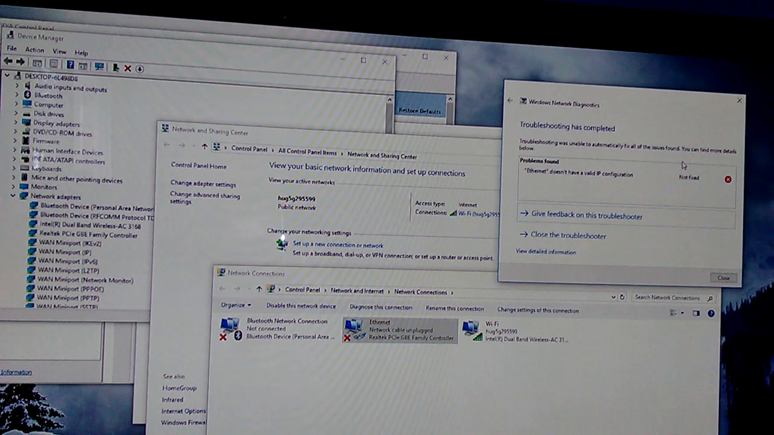Click Up arrow in Network Connections window
The image size is (774, 435).
[259, 289]
